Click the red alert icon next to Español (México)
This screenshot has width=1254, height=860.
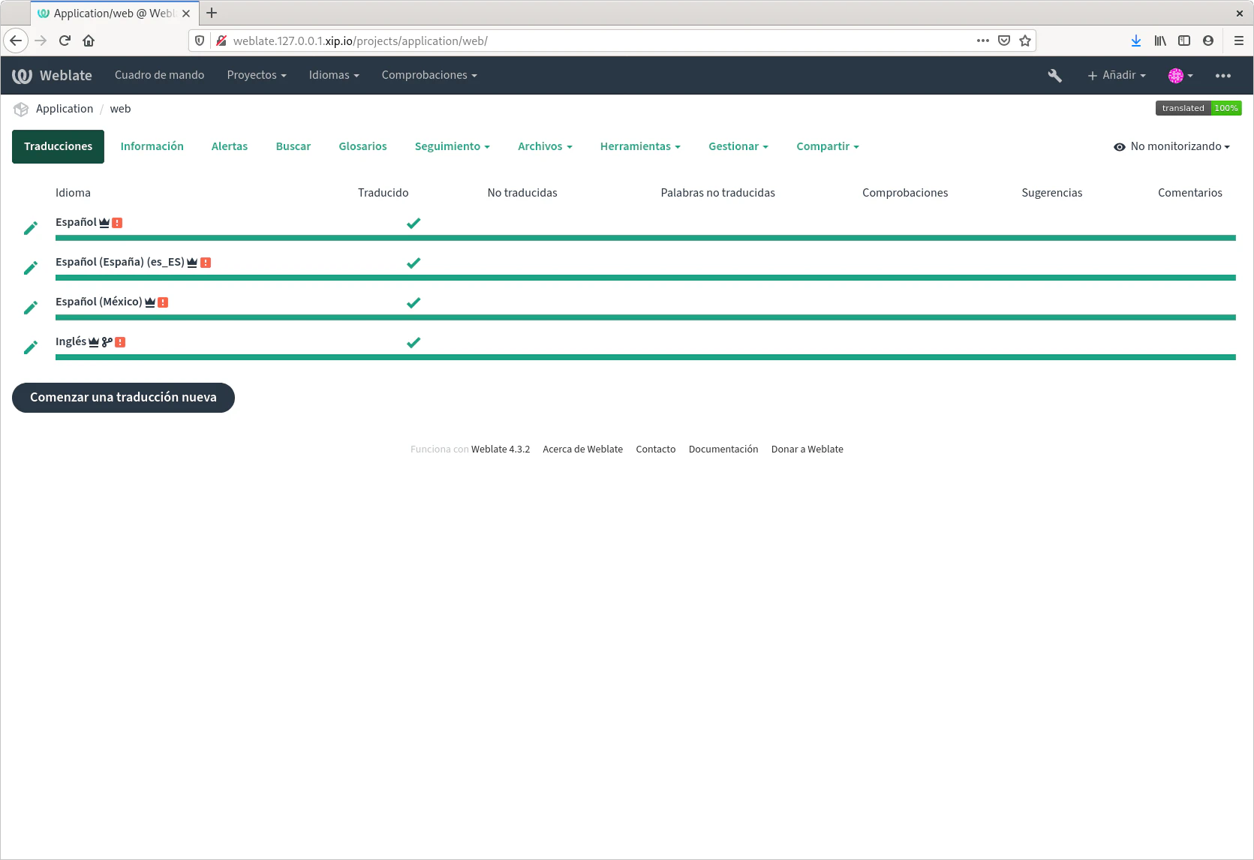pyautogui.click(x=163, y=302)
